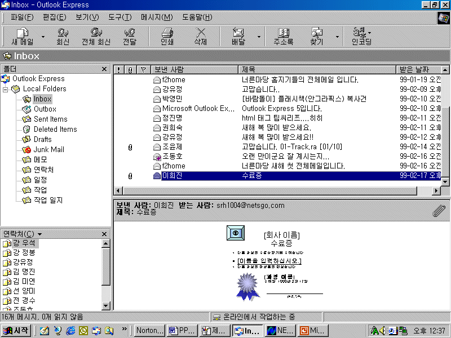Click the [이름을 입력하십시오.] link in the preview
This screenshot has width=451, height=338.
pos(269,261)
